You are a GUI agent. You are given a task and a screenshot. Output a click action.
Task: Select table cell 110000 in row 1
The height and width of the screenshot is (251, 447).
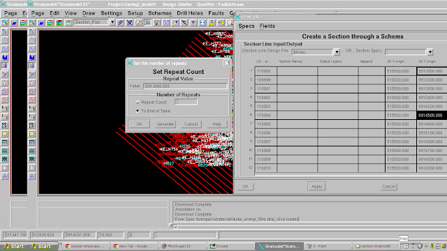[x=265, y=71]
